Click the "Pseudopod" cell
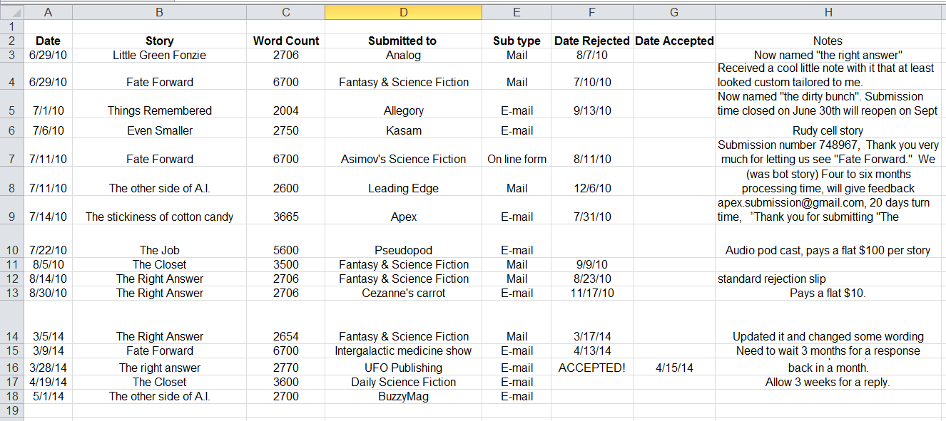946x421 pixels. 403,250
